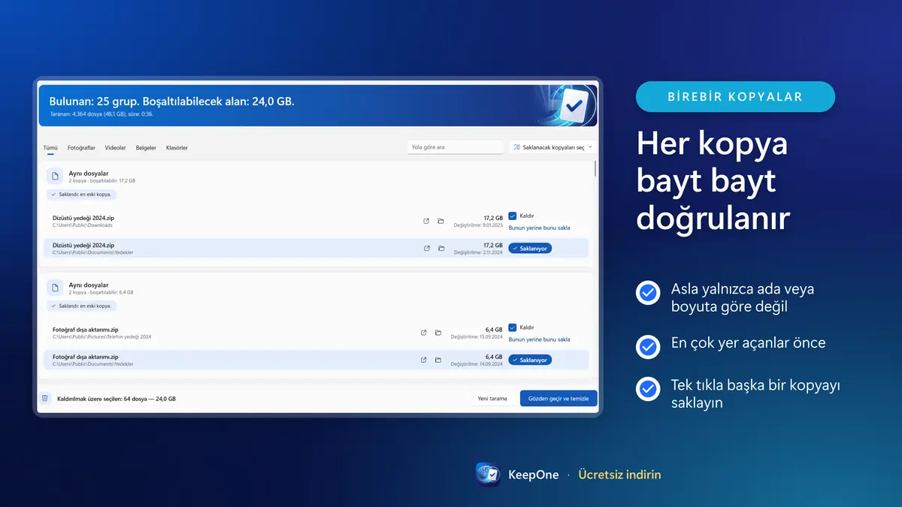Select Dizüstü yedeği 2024.zip name in Documents\Yedekler

83,245
